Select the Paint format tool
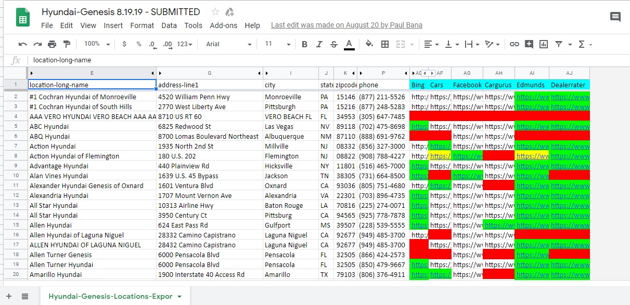The width and height of the screenshot is (630, 305). (67, 44)
